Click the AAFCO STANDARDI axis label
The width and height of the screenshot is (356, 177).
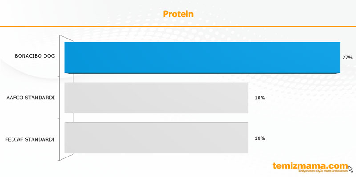point(31,98)
